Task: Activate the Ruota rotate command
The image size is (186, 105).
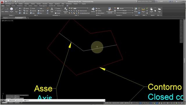Action: [x=33, y=8]
